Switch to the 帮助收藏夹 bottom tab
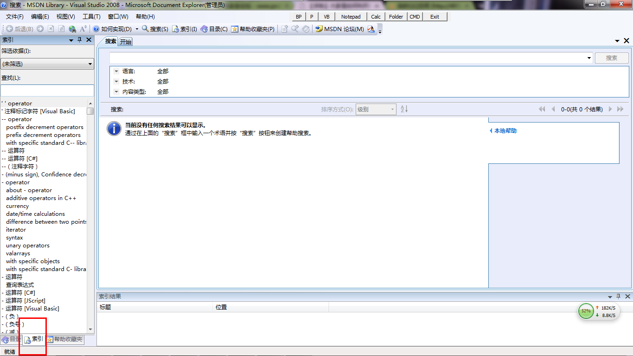The height and width of the screenshot is (356, 633). click(x=65, y=339)
